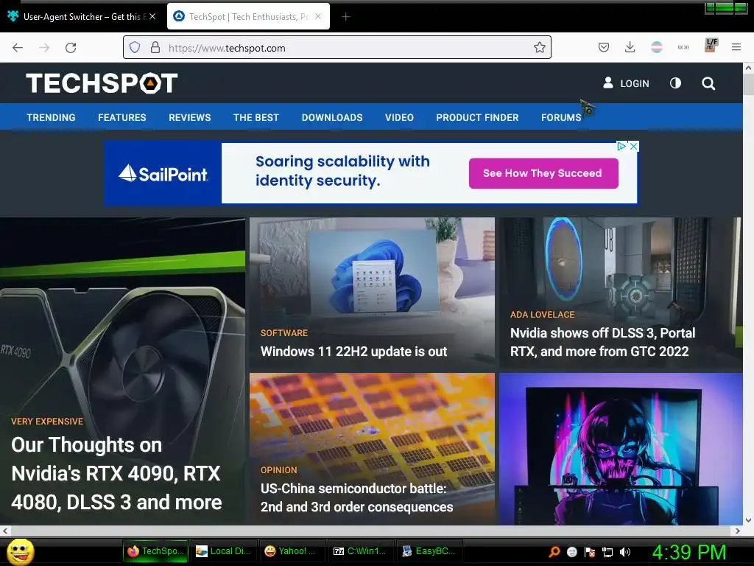Click the L/F extension toolbar icon

711,45
